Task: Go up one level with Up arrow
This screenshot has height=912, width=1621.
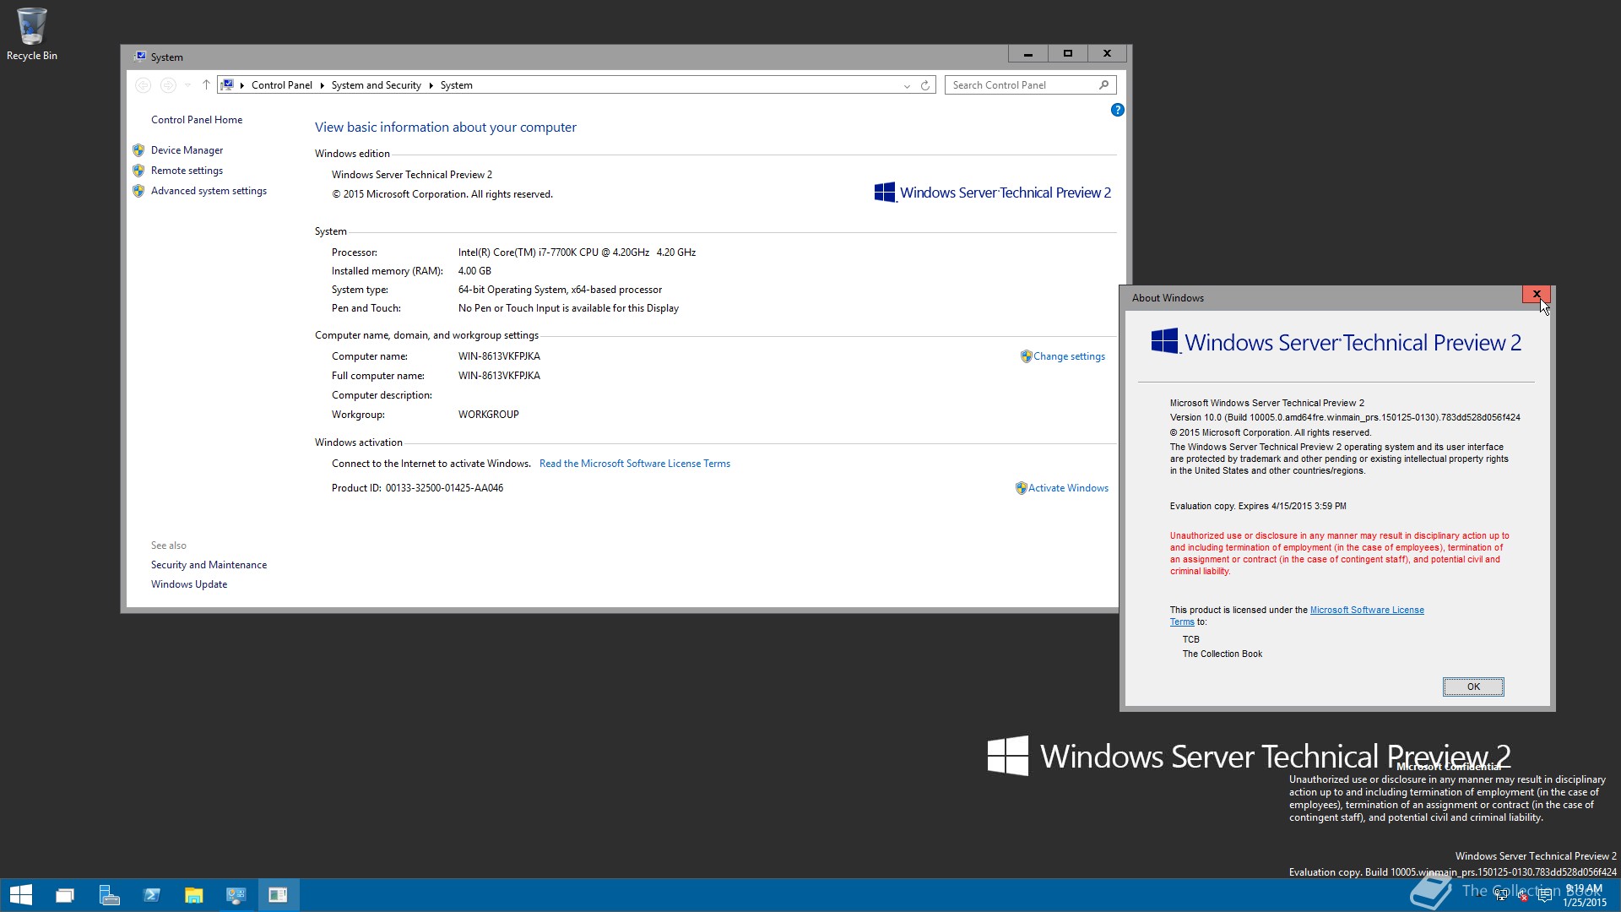Action: pos(206,85)
